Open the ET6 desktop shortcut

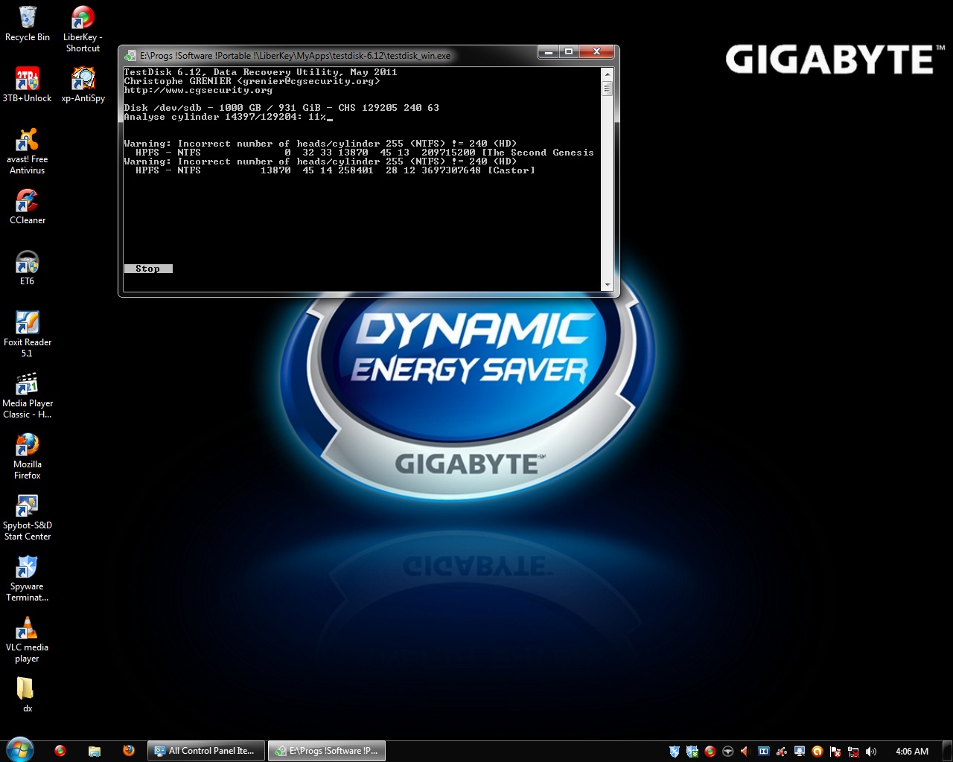coord(28,268)
